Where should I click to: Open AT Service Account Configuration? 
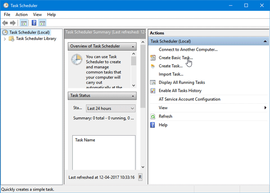pos(189,99)
